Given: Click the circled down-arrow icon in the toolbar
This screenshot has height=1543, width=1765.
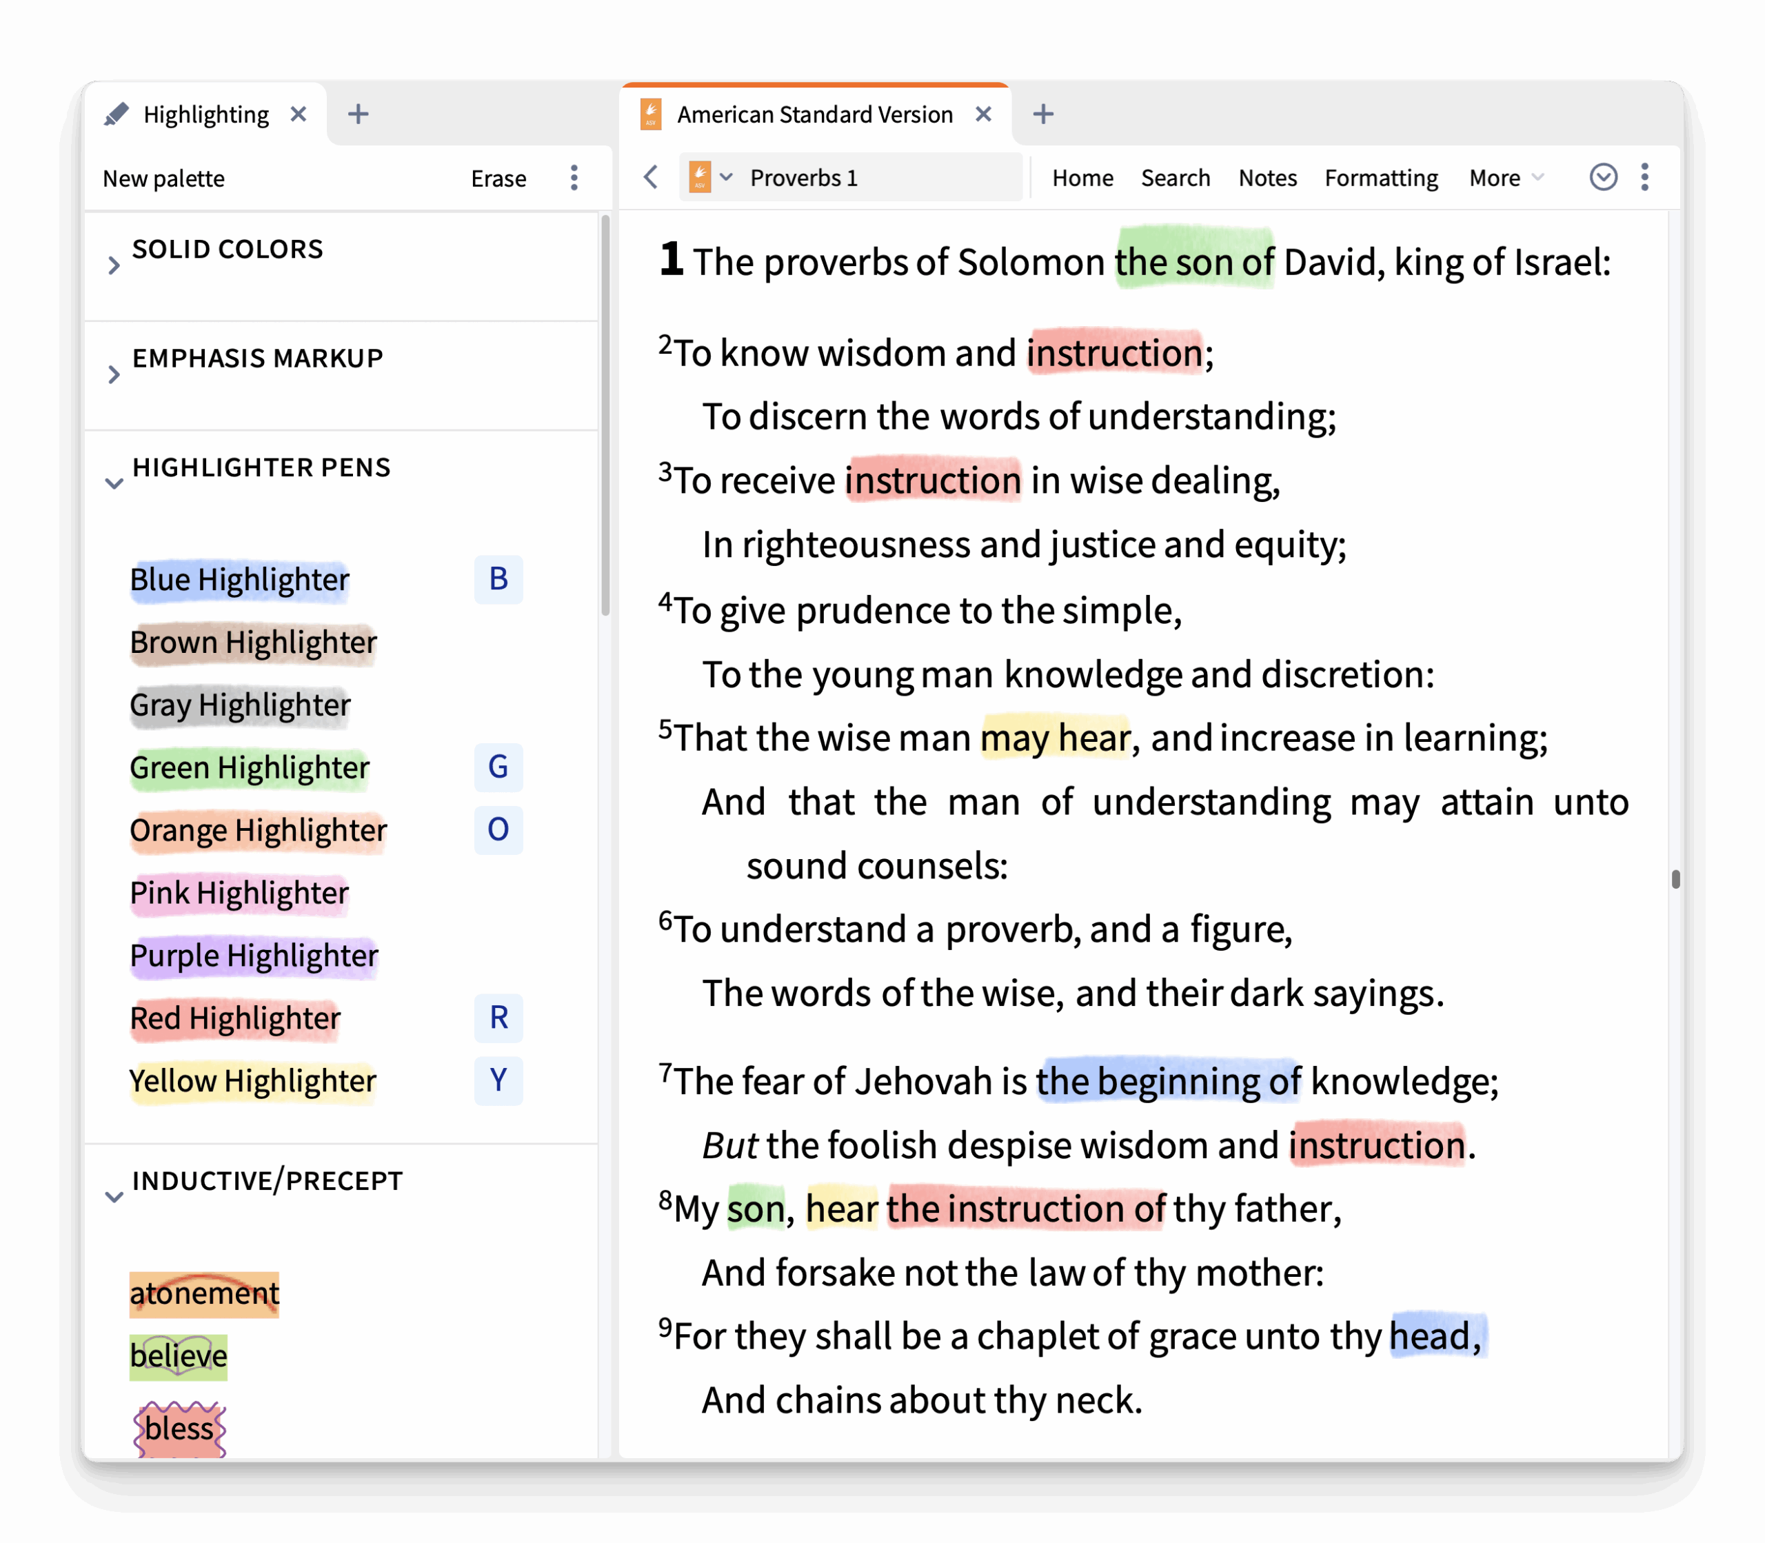Looking at the screenshot, I should point(1602,177).
